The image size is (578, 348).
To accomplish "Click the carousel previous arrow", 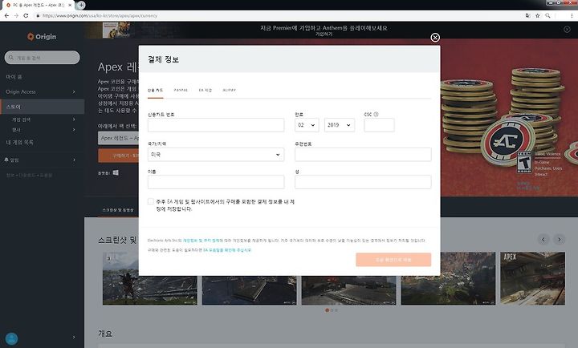I will point(543,240).
